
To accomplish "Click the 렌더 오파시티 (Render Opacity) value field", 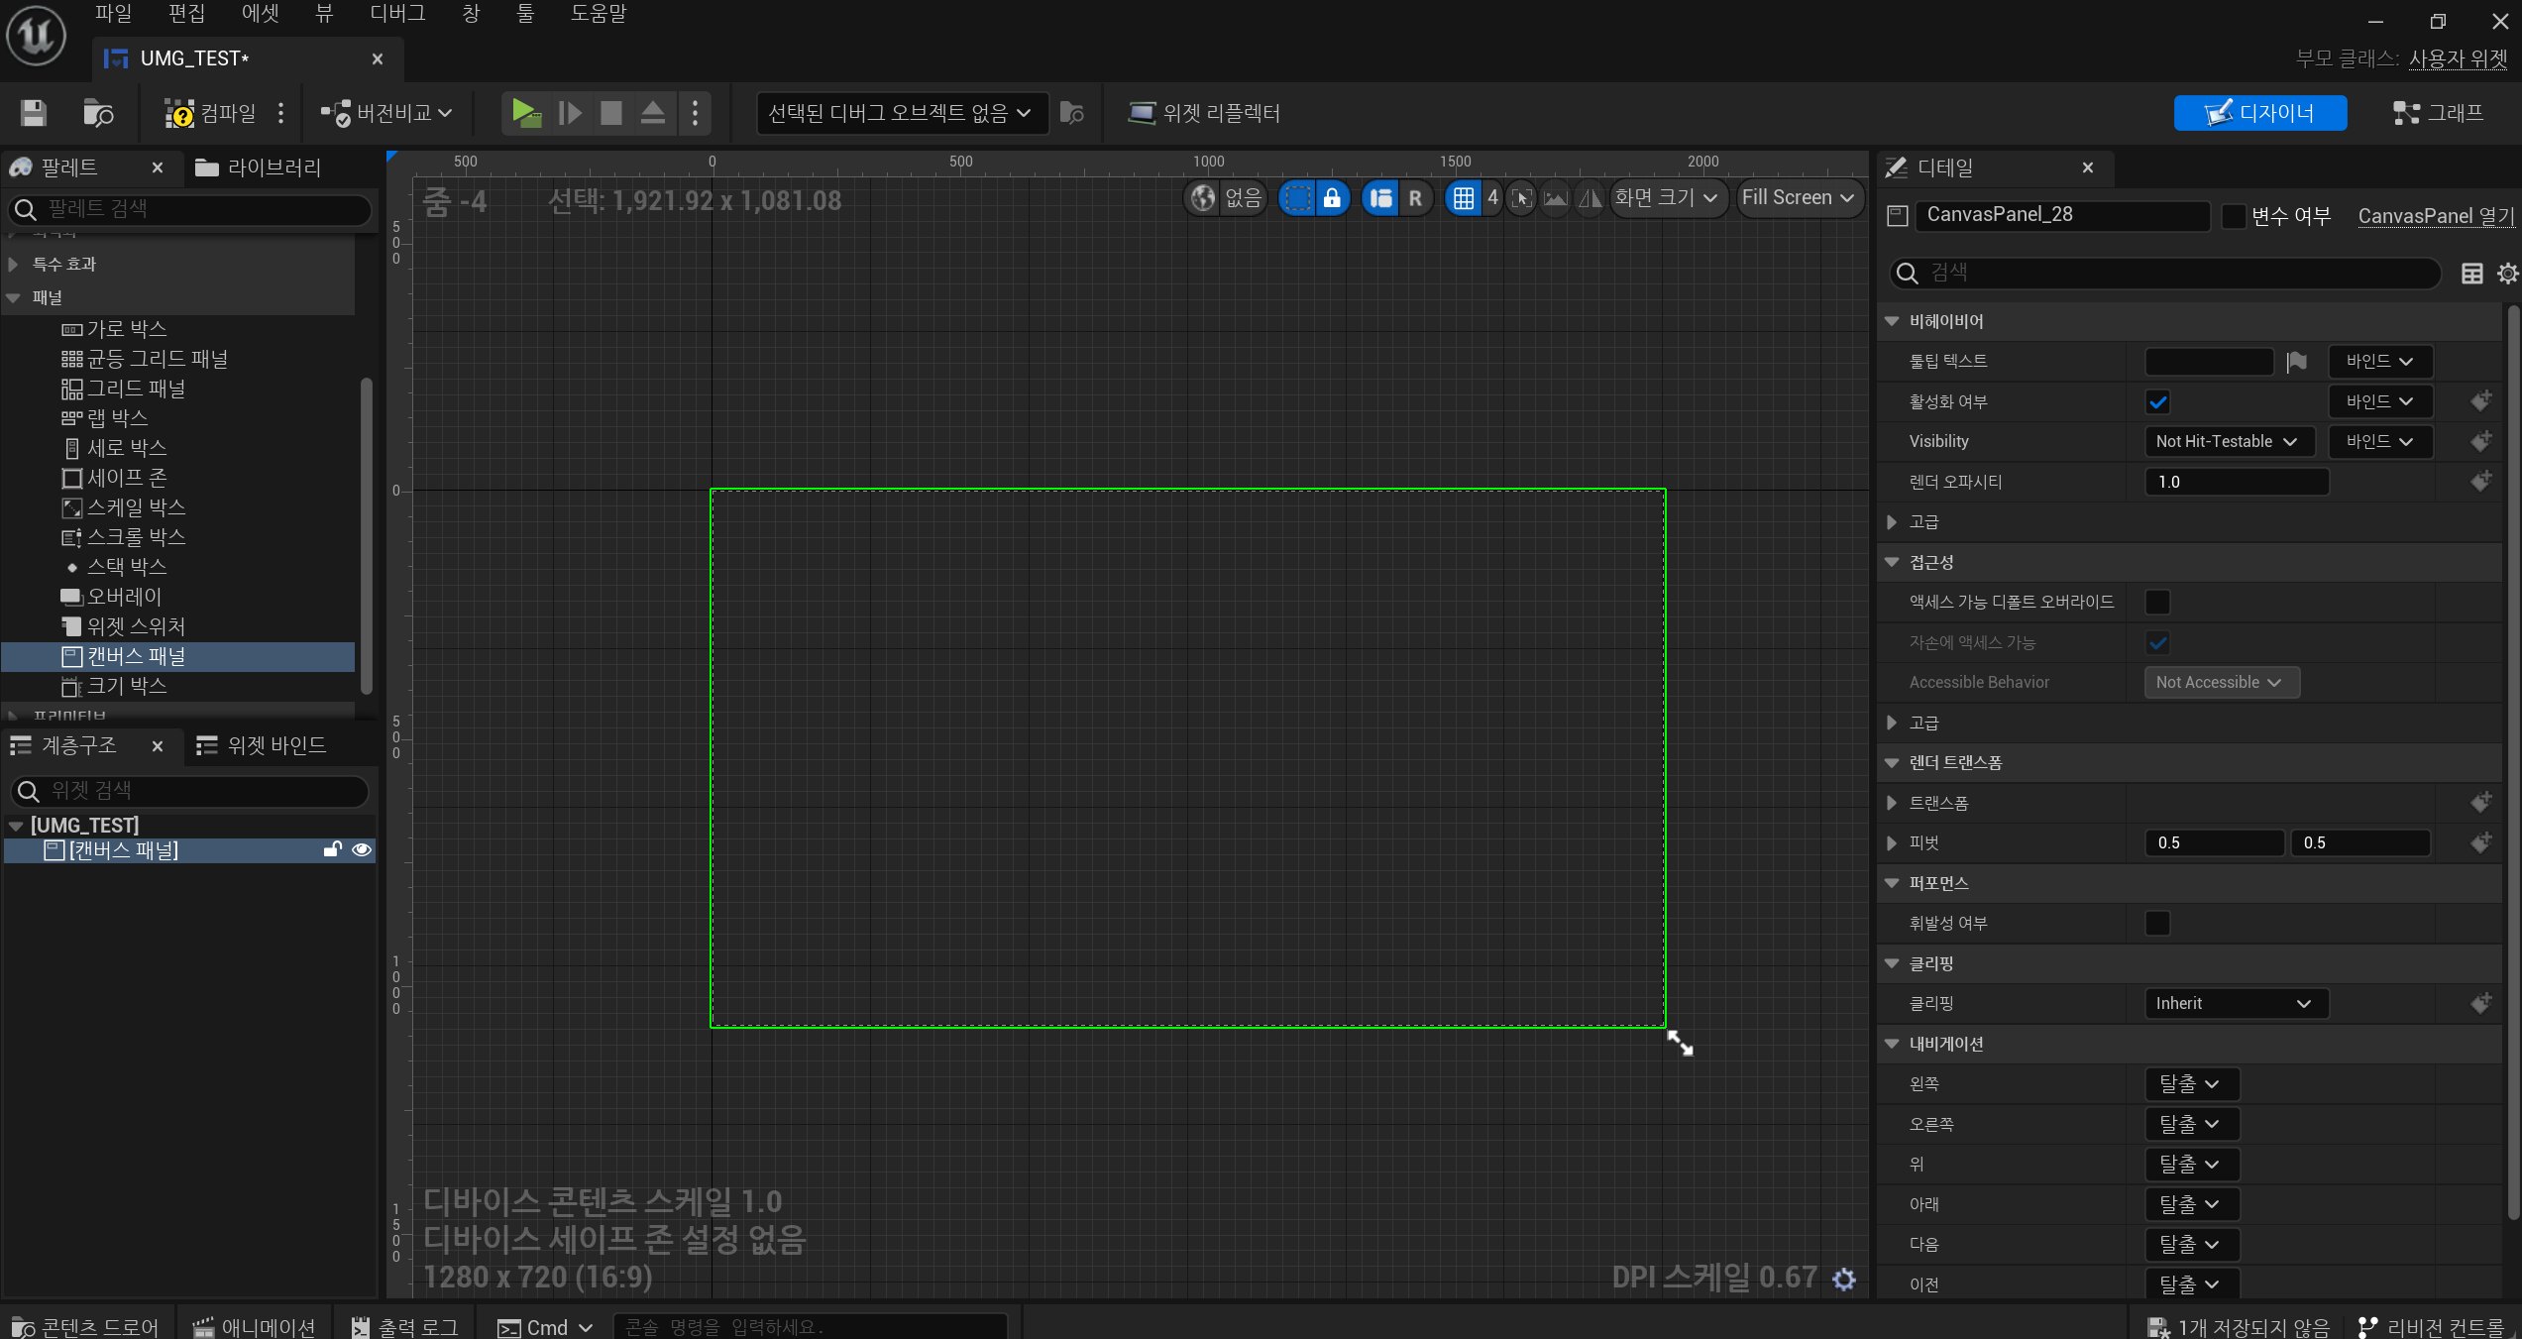I will [x=2236, y=483].
